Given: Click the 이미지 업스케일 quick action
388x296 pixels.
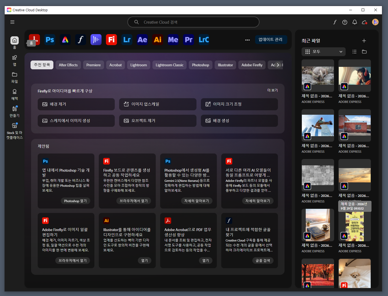Looking at the screenshot, I should click(158, 104).
